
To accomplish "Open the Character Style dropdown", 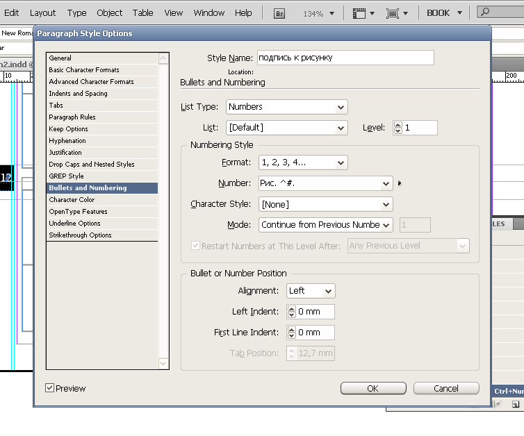I will point(325,204).
